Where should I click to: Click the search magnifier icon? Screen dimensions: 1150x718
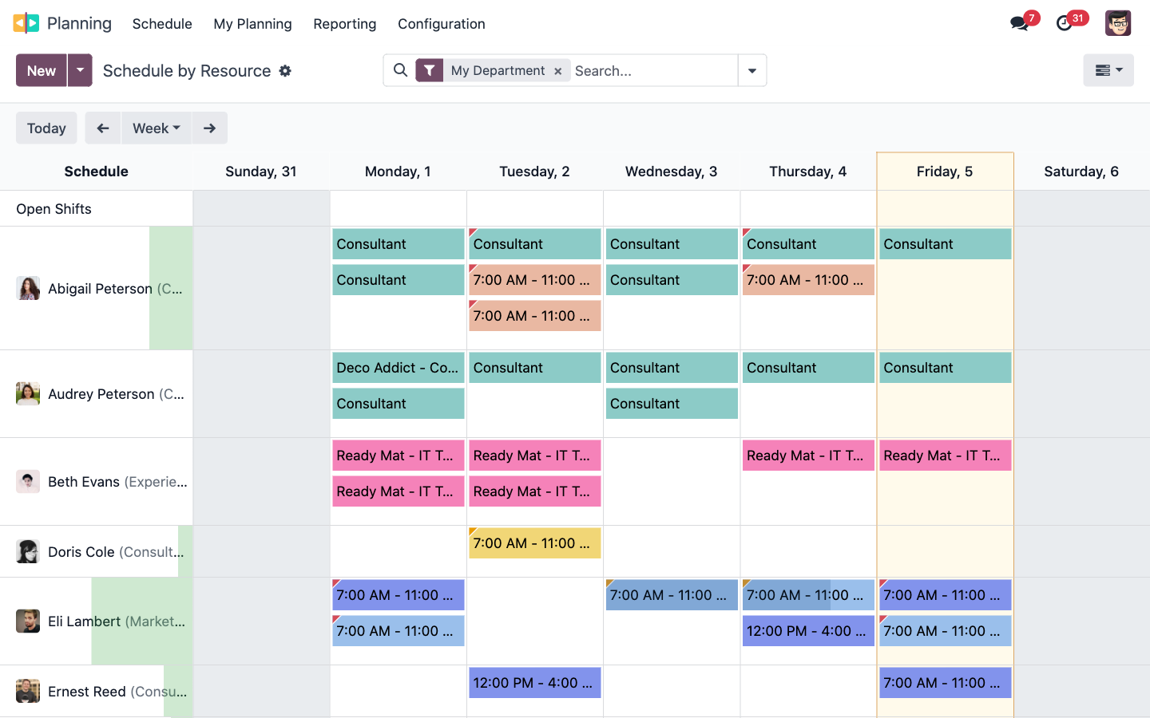(400, 70)
